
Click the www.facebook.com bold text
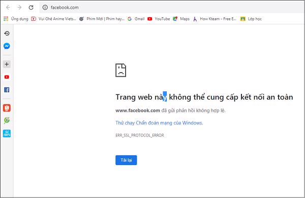(x=138, y=110)
